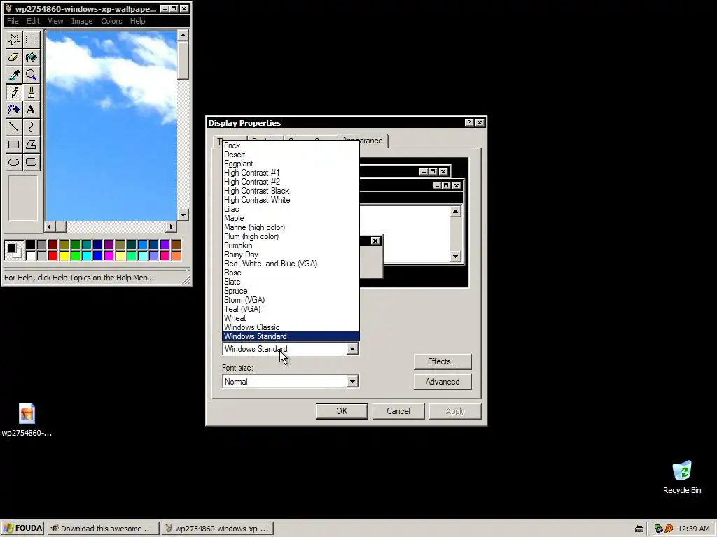Screen dimensions: 717x537
Task: Select the wp2754860 file on the desktop
Action: 27,420
